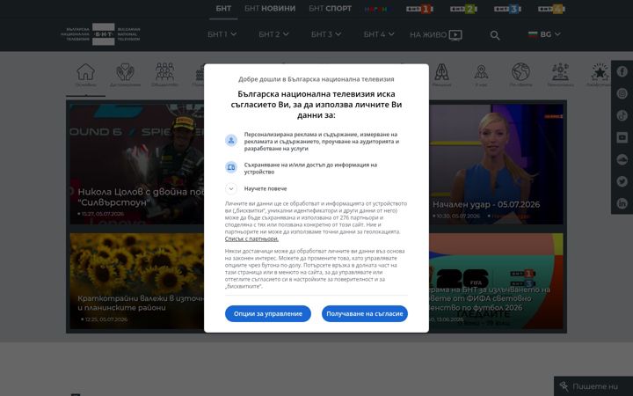
Task: Click the BNT logo in header
Action: (x=100, y=34)
